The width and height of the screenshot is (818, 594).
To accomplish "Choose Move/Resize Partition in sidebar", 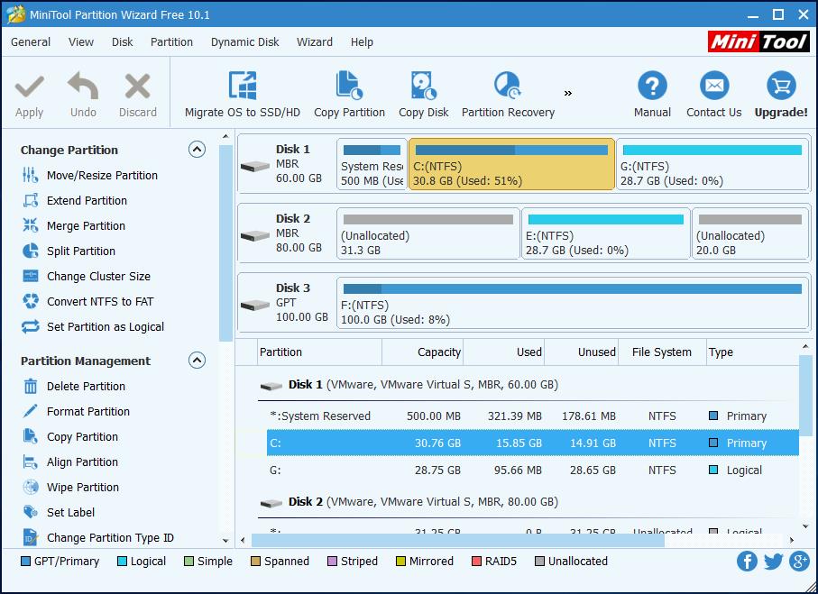I will pyautogui.click(x=102, y=176).
